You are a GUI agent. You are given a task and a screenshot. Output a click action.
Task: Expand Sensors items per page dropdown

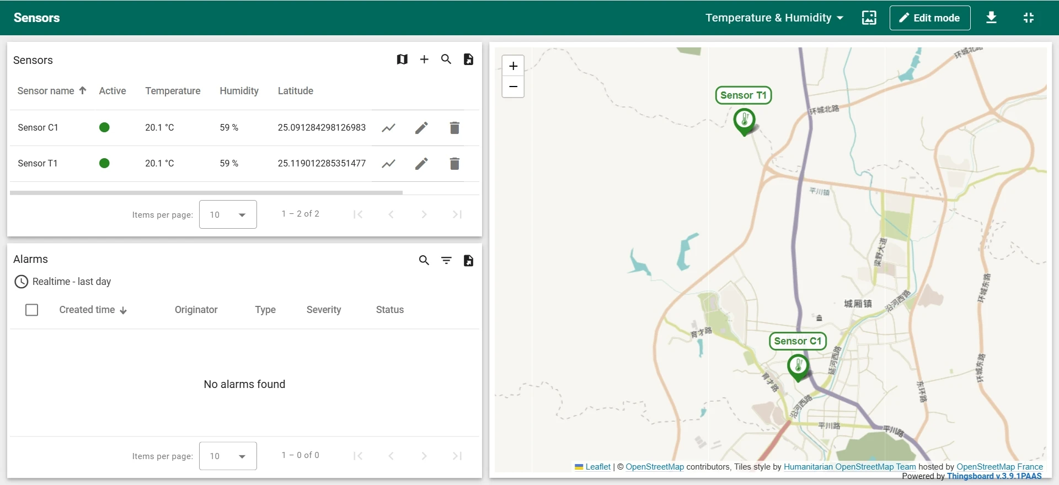[x=228, y=214]
